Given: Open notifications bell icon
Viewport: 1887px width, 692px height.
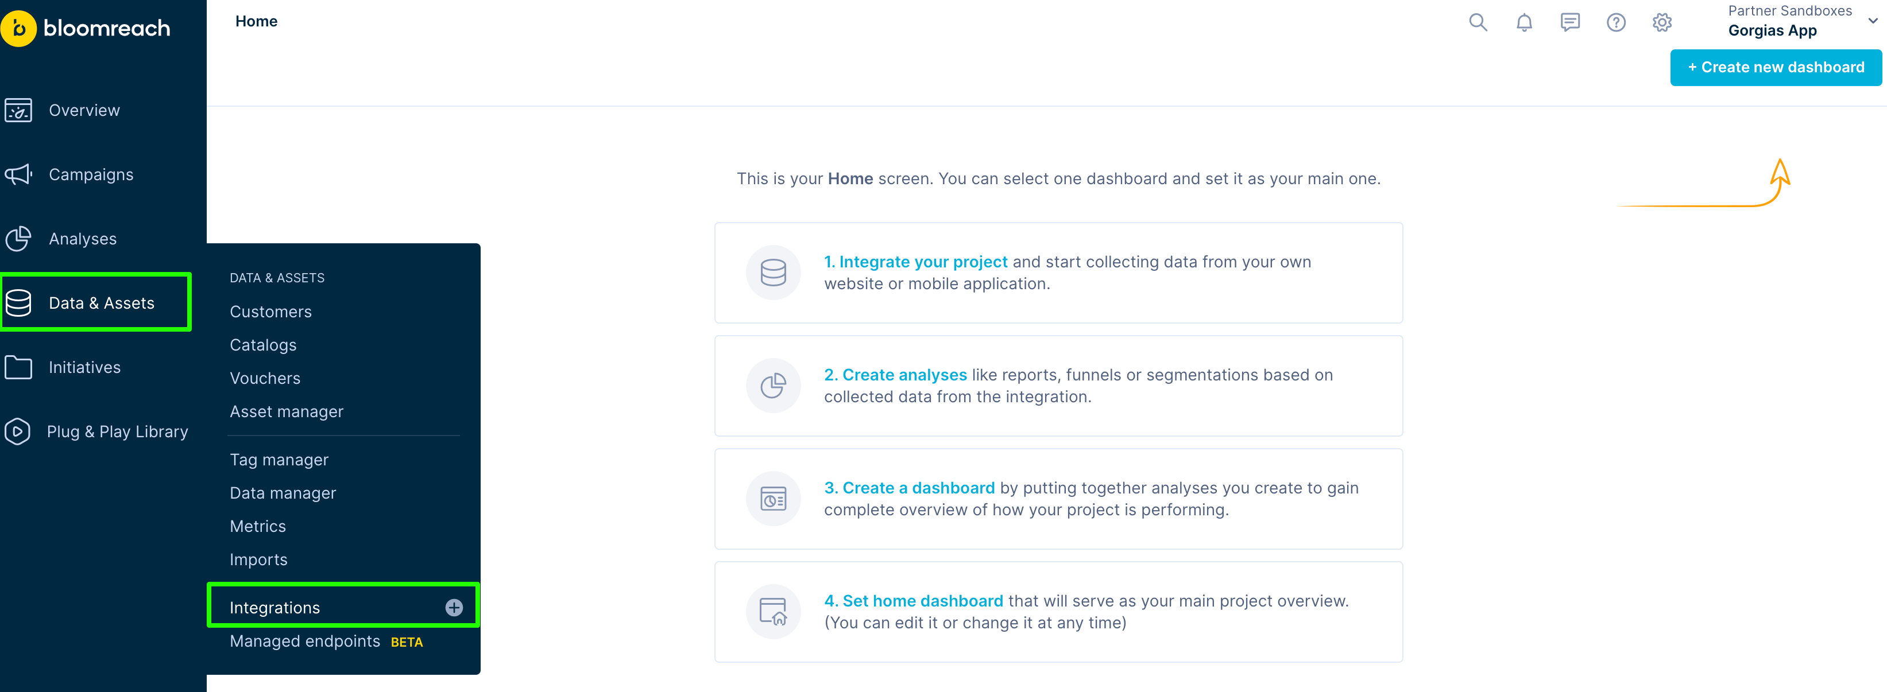Looking at the screenshot, I should coord(1523,23).
